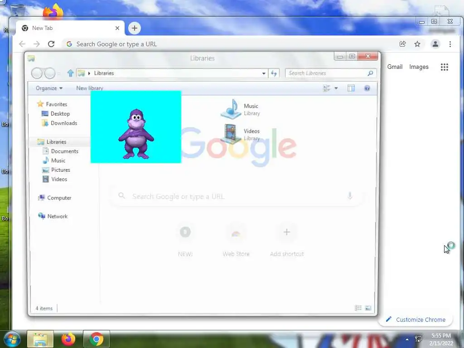
Task: Select Downloads under Favorites
Action: pos(59,123)
